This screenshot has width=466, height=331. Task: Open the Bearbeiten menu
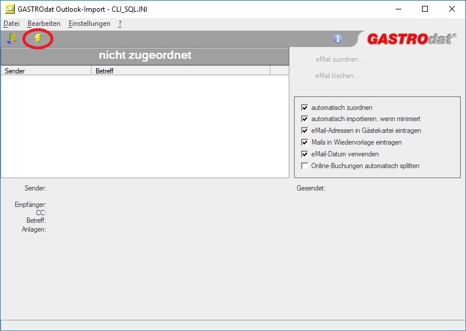tap(43, 24)
